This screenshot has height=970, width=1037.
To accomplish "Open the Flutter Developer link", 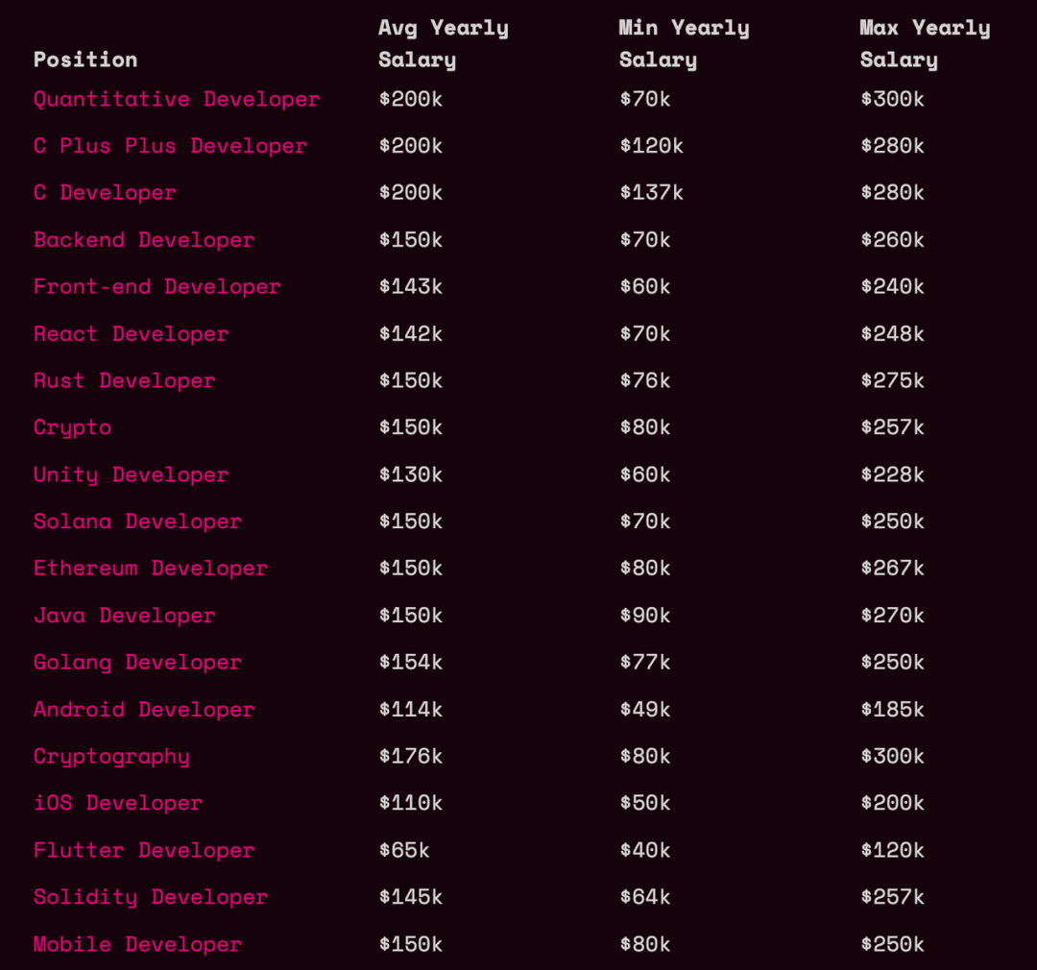I will (x=143, y=850).
